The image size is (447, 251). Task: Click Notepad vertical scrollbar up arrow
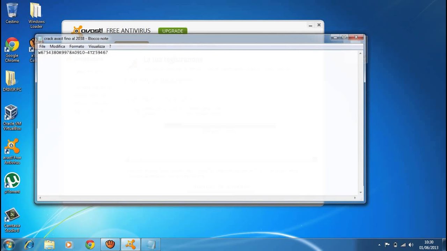(x=360, y=53)
